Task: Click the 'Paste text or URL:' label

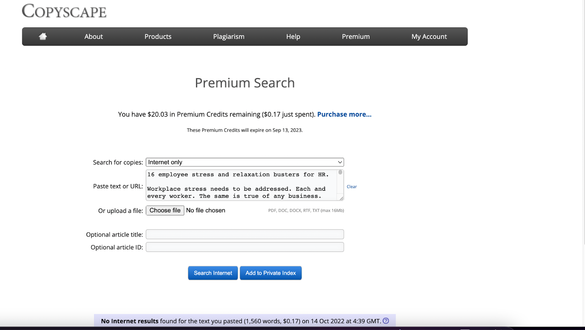Action: (x=118, y=186)
